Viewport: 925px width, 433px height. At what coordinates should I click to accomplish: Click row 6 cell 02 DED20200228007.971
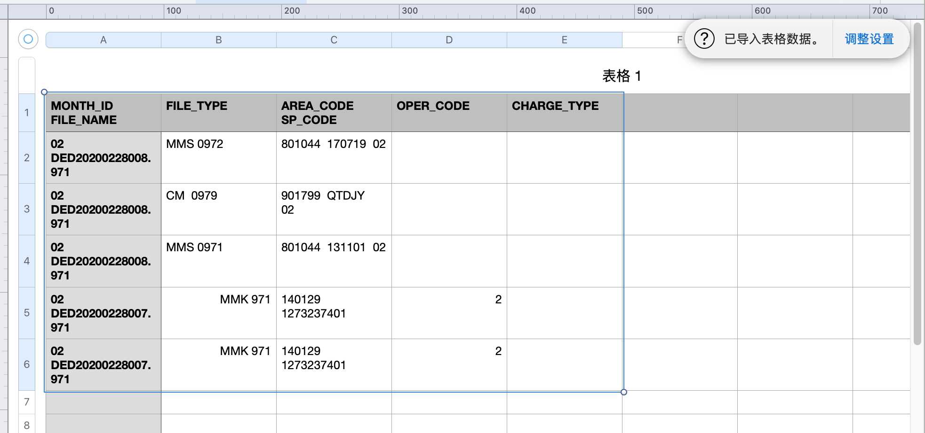click(104, 365)
